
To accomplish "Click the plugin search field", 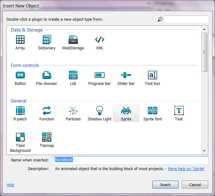I will (186, 19).
